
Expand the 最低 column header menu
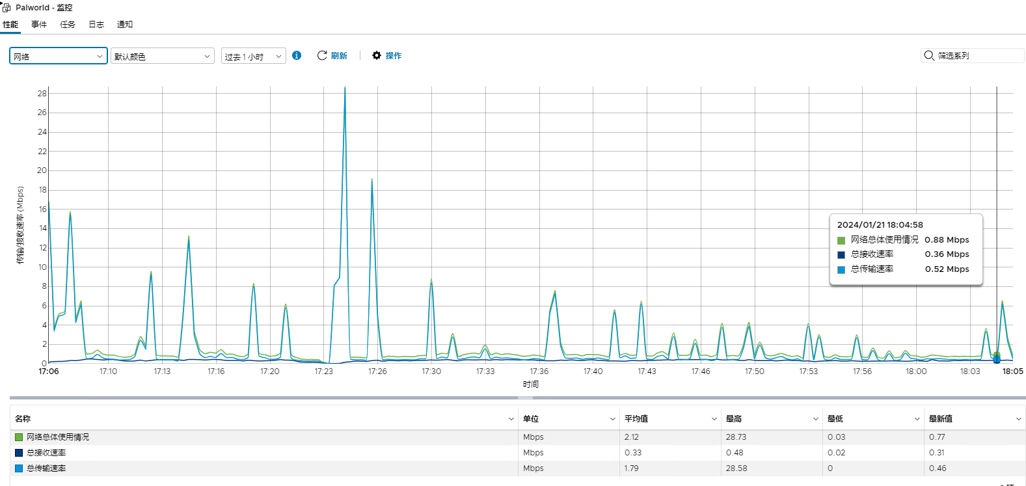[917, 419]
